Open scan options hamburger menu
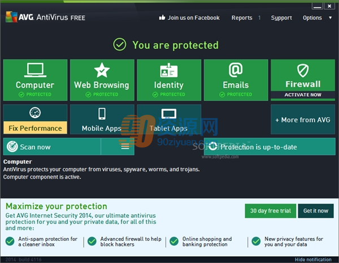Viewport: 339px width, 263px height. pos(125,146)
